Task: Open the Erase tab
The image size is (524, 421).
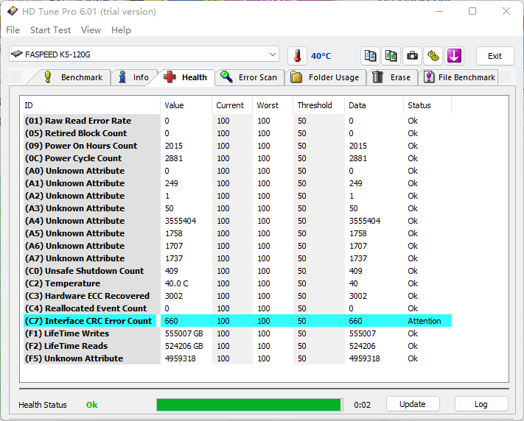Action: (391, 77)
